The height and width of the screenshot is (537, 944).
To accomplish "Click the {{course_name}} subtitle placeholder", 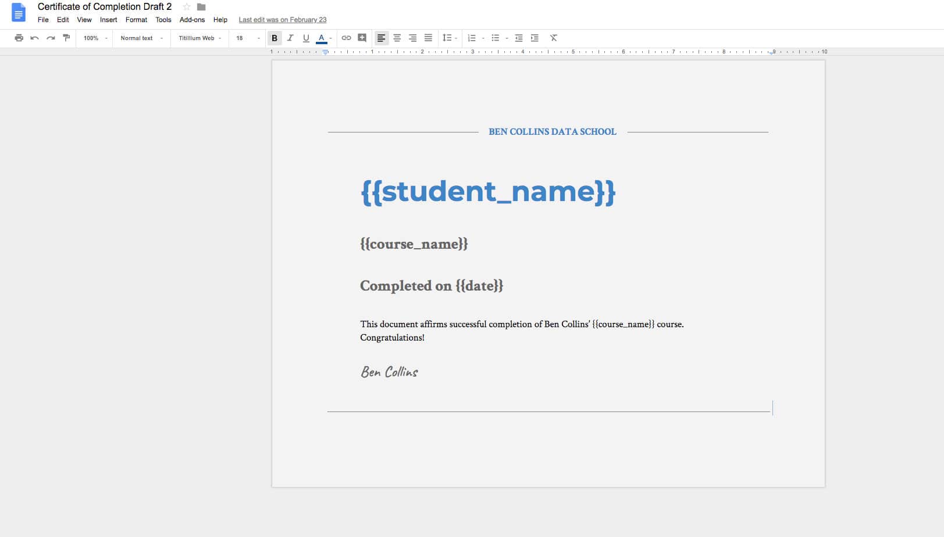I will tap(414, 244).
